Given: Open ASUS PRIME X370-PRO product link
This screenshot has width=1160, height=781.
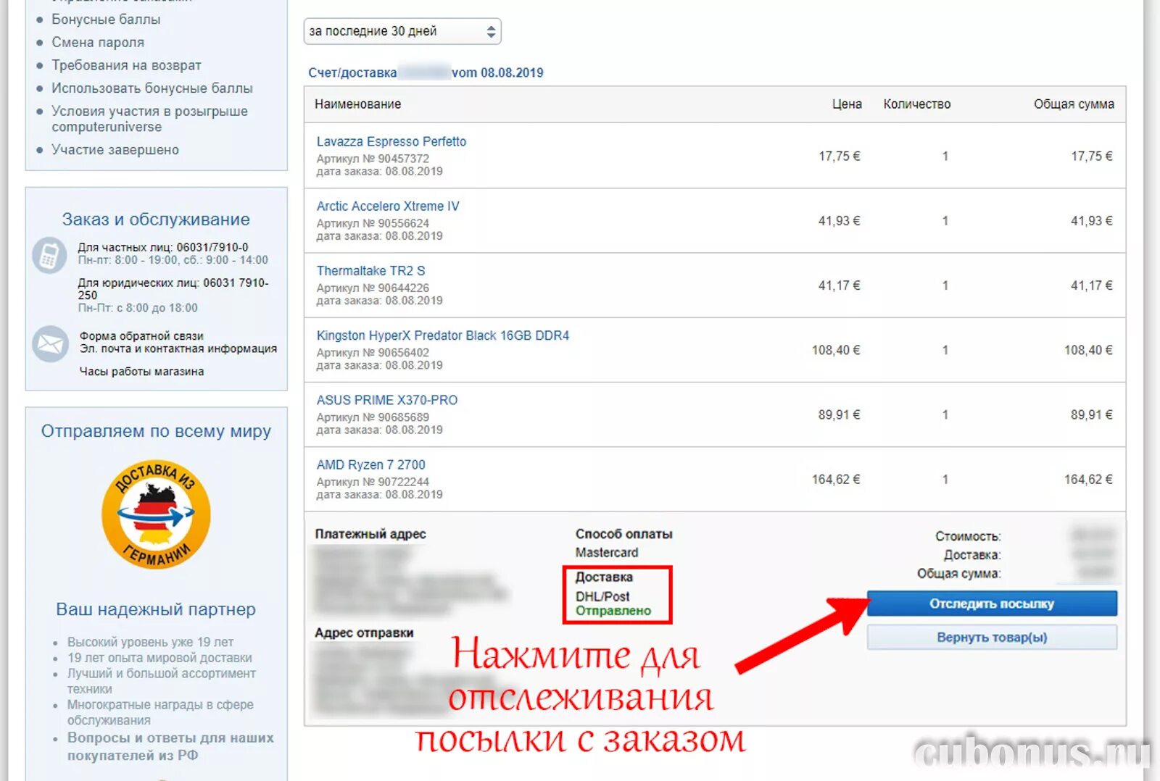Looking at the screenshot, I should (x=387, y=400).
